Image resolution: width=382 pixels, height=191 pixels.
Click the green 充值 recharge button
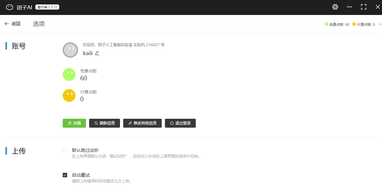(x=74, y=123)
